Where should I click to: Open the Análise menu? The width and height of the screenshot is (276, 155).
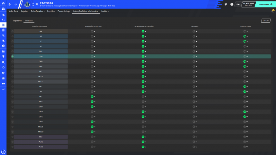point(105,11)
